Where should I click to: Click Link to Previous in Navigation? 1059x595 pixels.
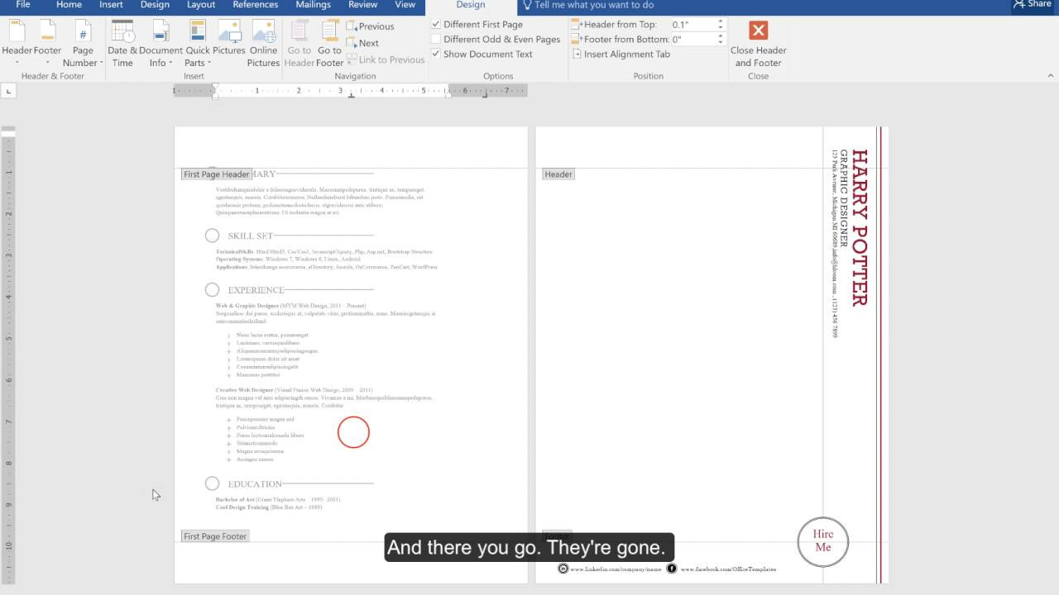click(x=386, y=59)
